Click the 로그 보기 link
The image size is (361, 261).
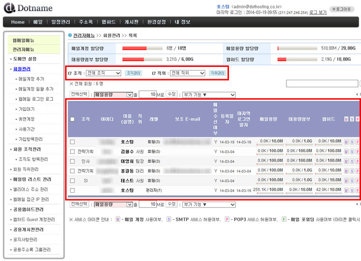[318, 13]
